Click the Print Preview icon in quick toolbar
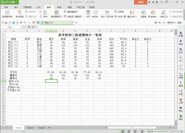Screen dimensions: 185x133 click(17, 23)
